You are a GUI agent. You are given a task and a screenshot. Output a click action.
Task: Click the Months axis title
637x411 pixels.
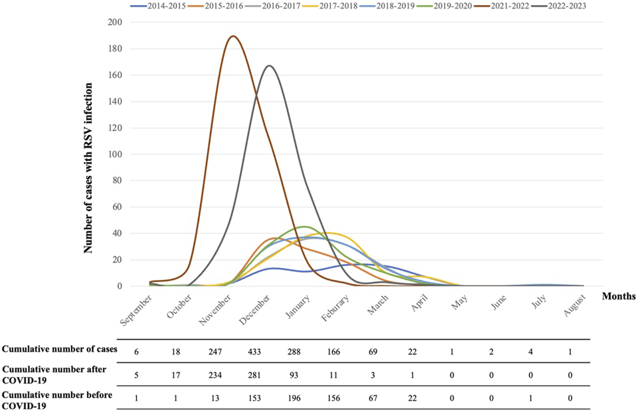click(618, 296)
